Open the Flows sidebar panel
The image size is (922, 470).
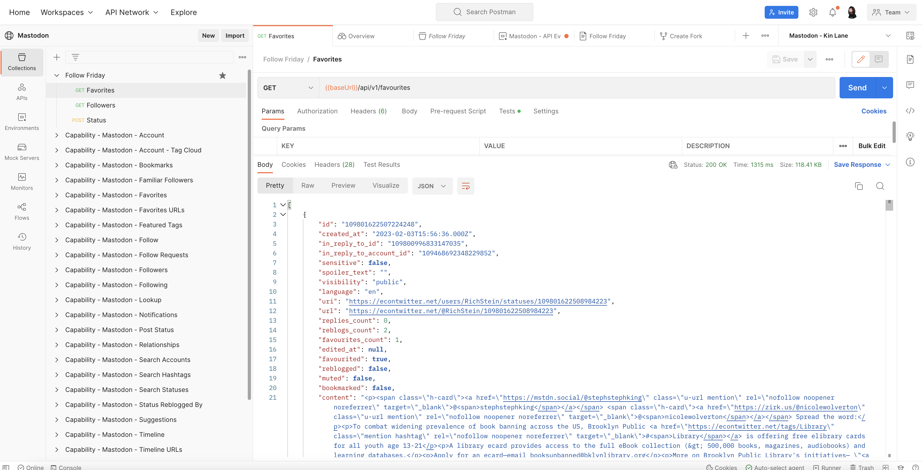point(22,212)
